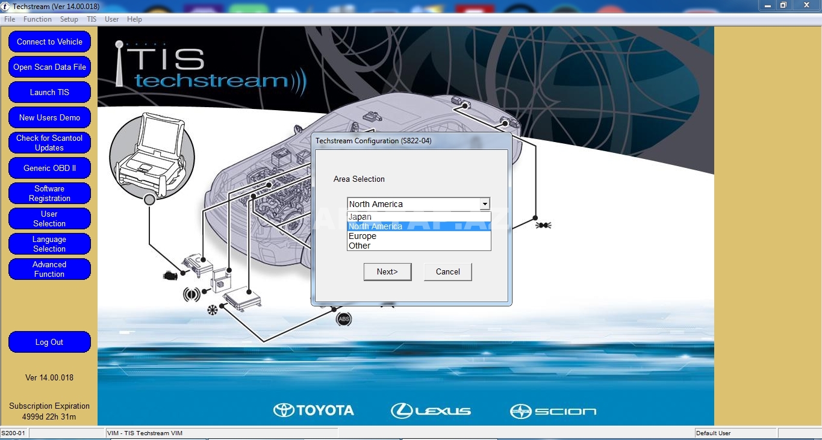Restore down the Techstream window

[x=783, y=5]
